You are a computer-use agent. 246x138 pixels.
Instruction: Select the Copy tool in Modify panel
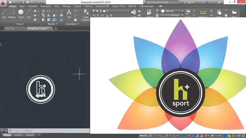coord(44,15)
